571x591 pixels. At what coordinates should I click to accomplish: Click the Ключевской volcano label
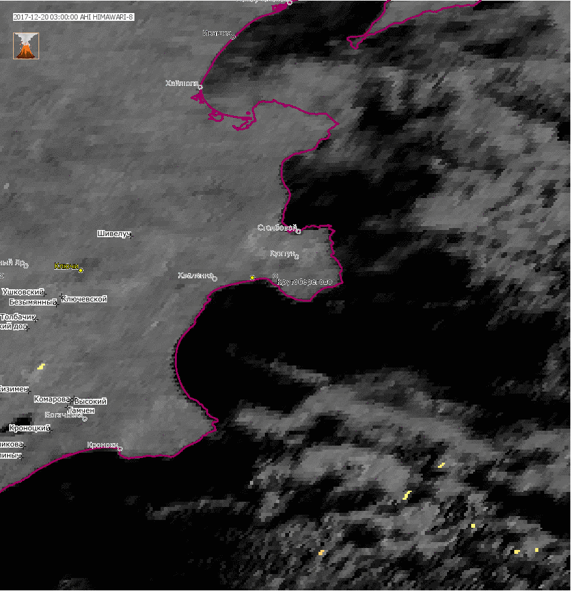84,299
